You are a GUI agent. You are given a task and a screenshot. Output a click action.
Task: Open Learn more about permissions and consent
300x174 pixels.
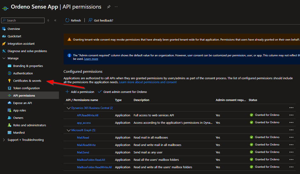148,82
